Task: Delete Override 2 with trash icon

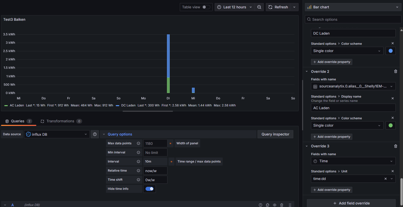Action: (x=396, y=72)
